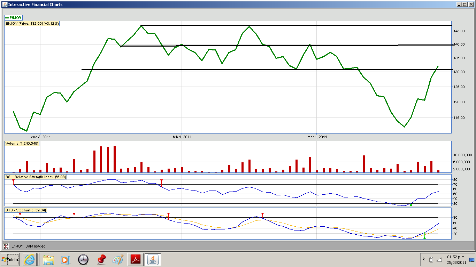This screenshot has width=476, height=267.
Task: Open the Inicio start menu
Action: (10, 259)
